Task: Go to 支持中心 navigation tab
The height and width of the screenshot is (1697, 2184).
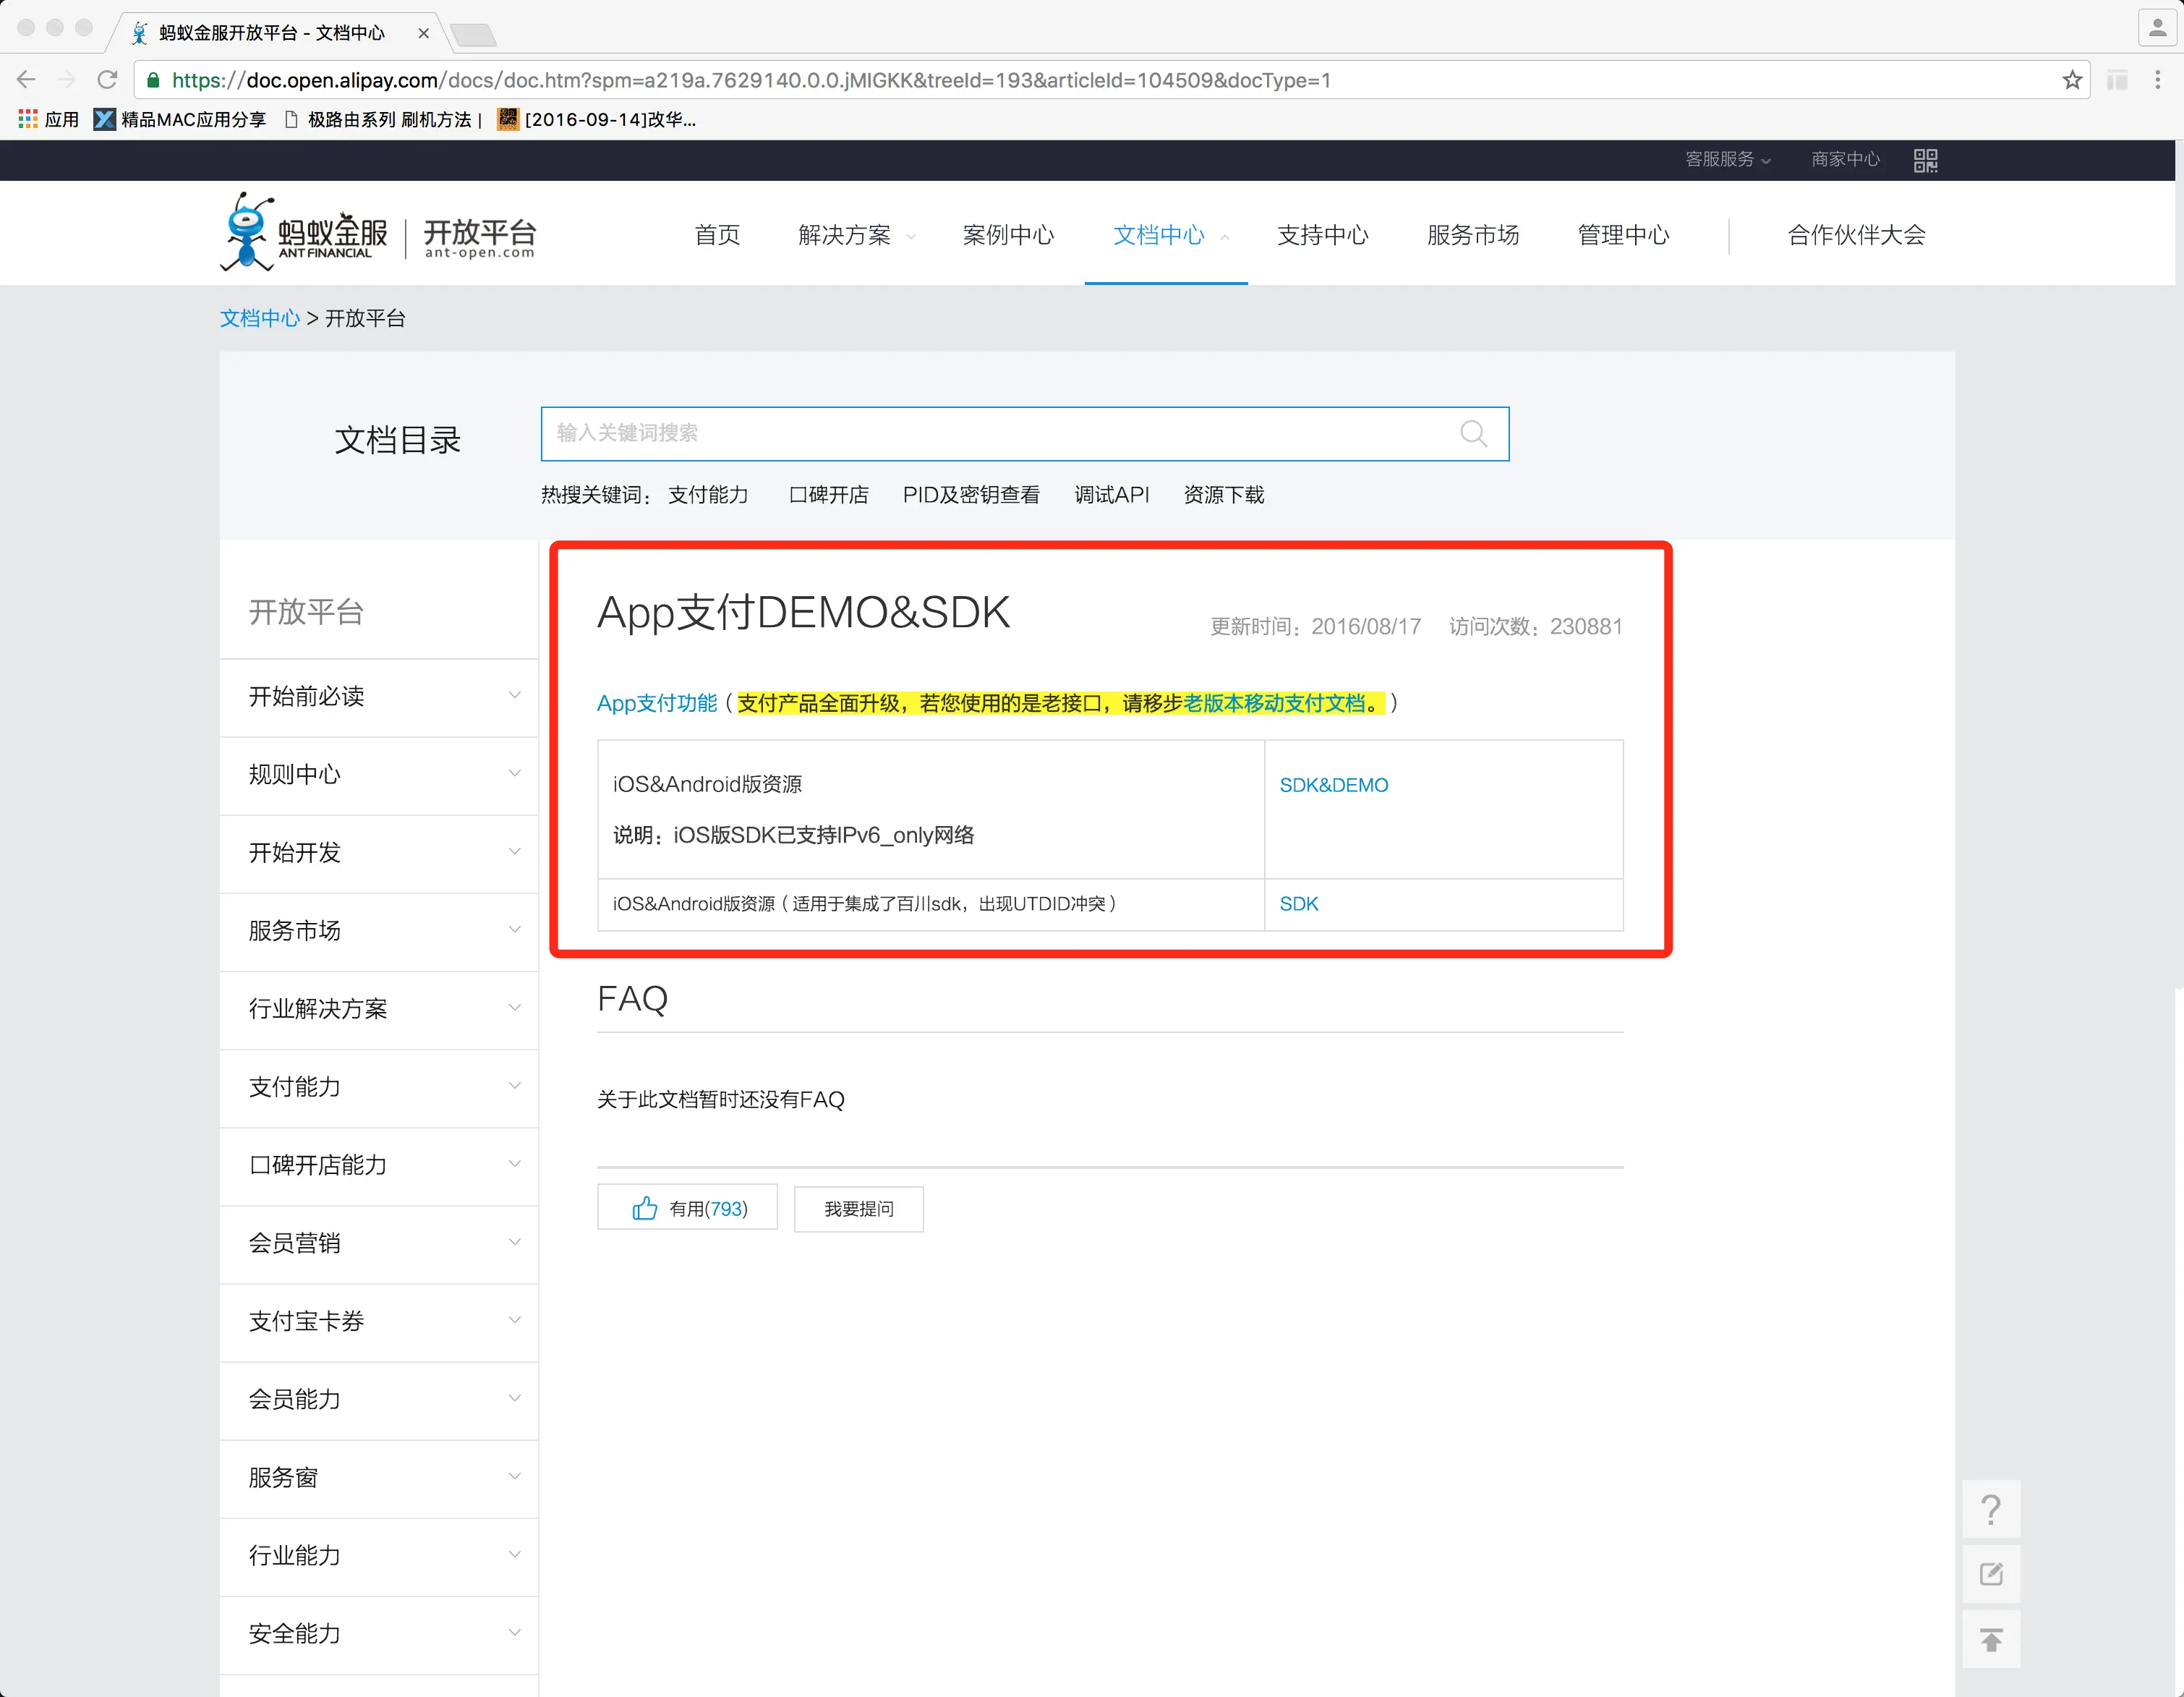Action: (x=1322, y=235)
